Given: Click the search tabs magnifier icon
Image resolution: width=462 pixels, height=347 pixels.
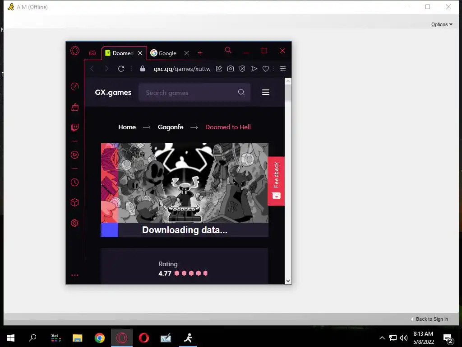Looking at the screenshot, I should point(228,50).
